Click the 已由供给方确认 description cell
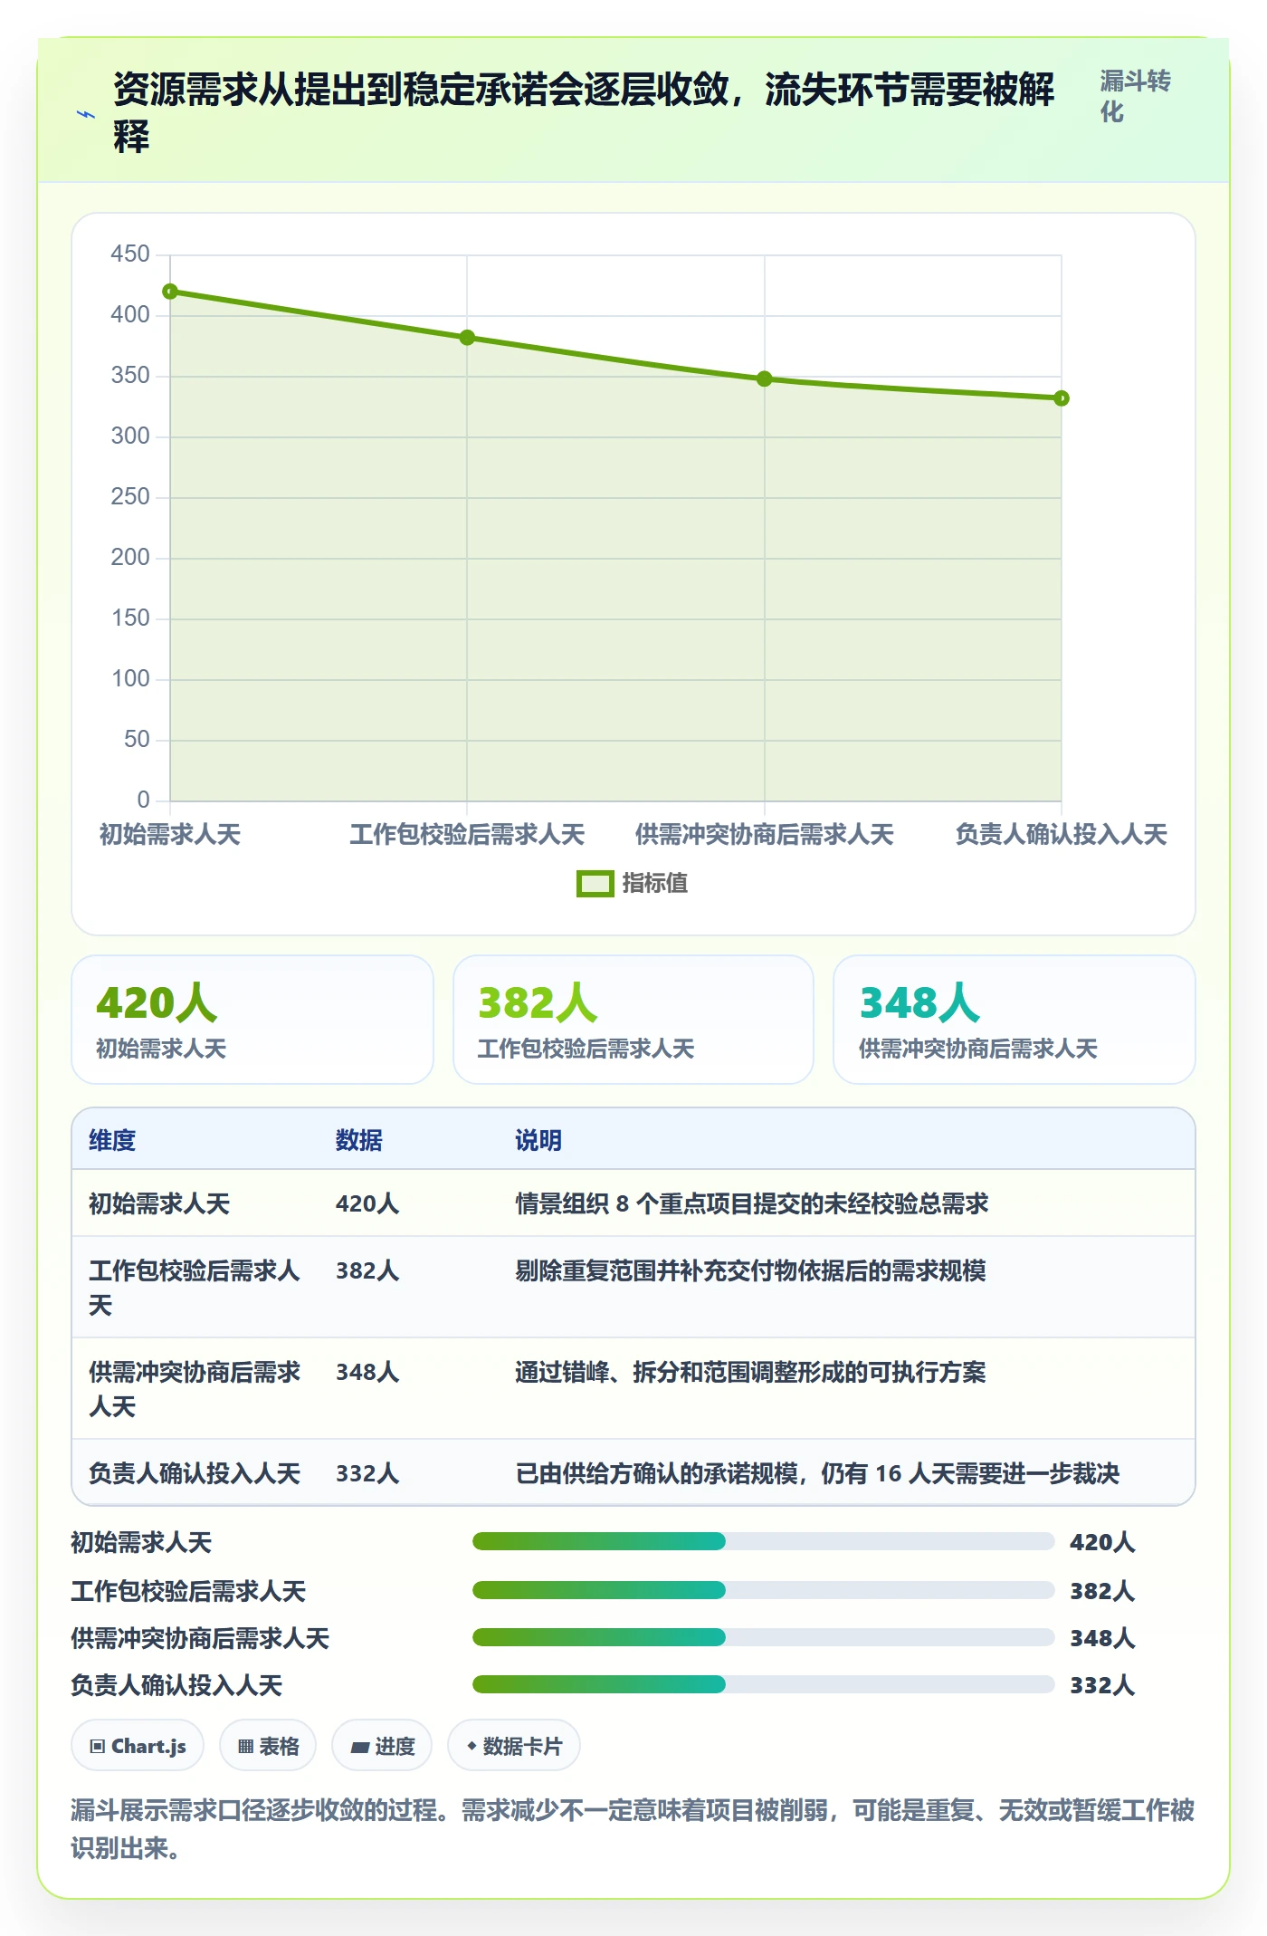 pos(817,1473)
